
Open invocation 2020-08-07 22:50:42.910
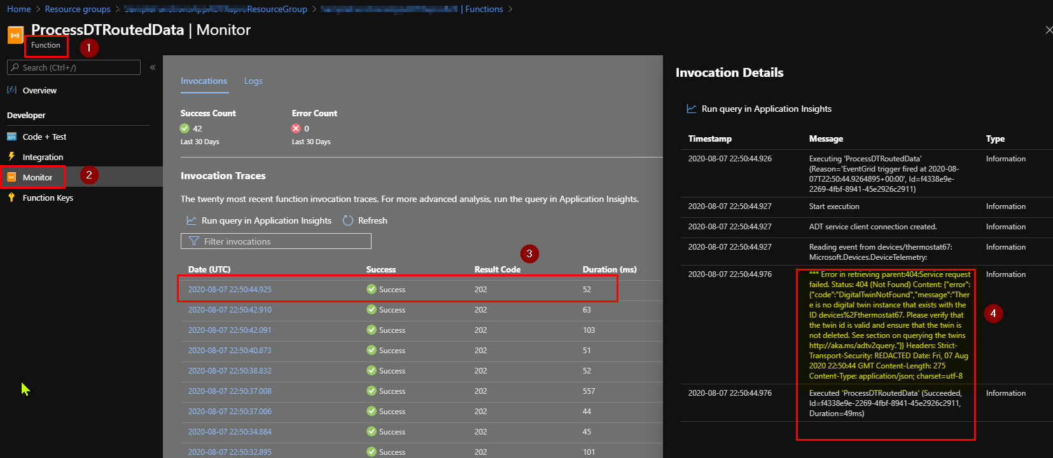pos(230,309)
